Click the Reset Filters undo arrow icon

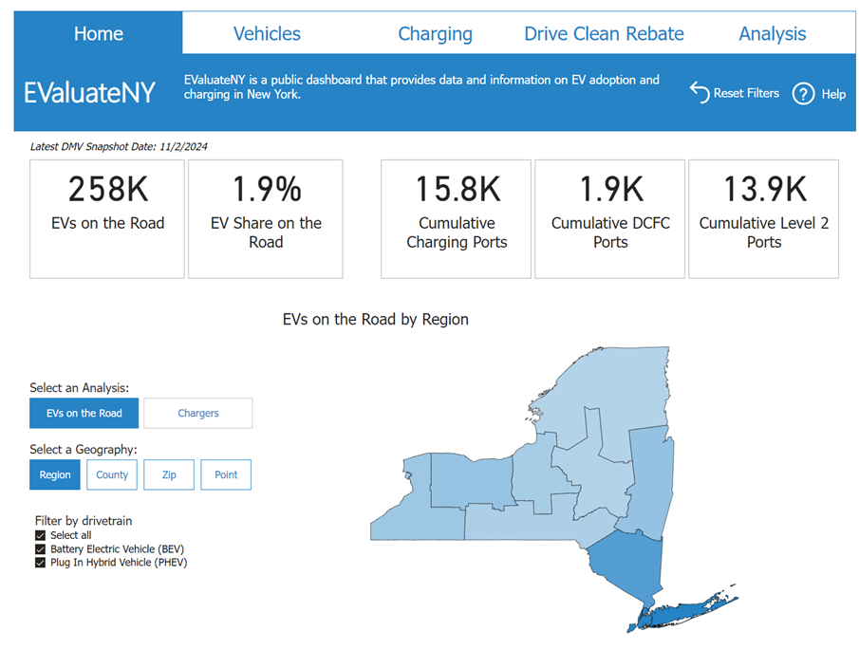pyautogui.click(x=700, y=92)
